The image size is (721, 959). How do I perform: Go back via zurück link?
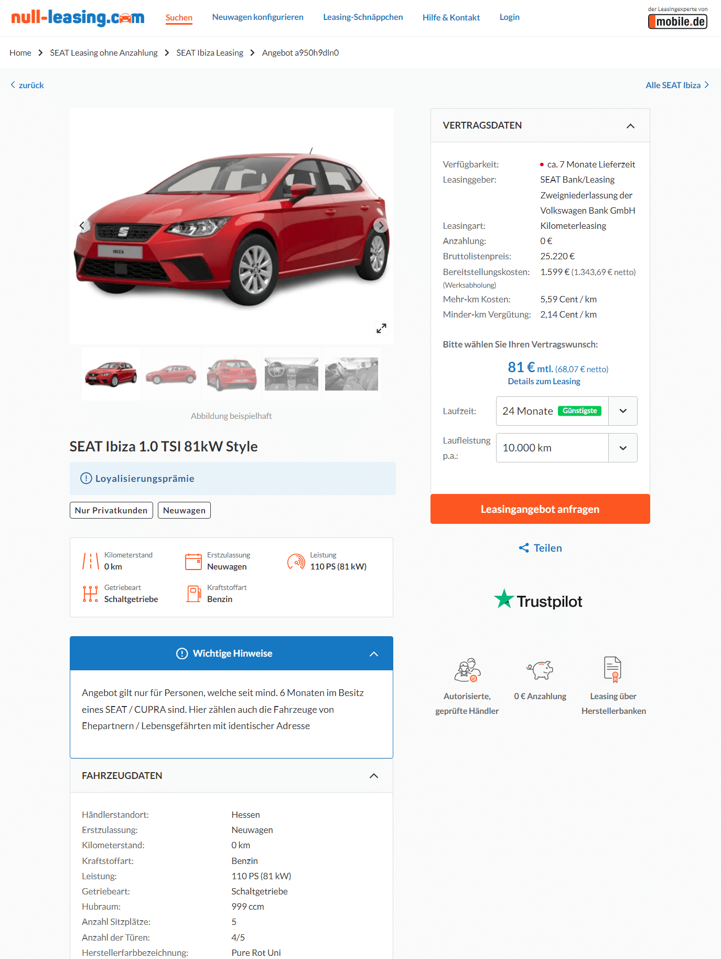pos(27,85)
